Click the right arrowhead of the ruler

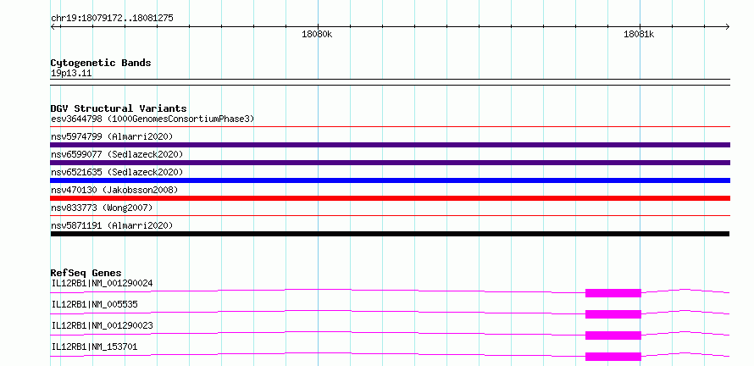click(728, 26)
